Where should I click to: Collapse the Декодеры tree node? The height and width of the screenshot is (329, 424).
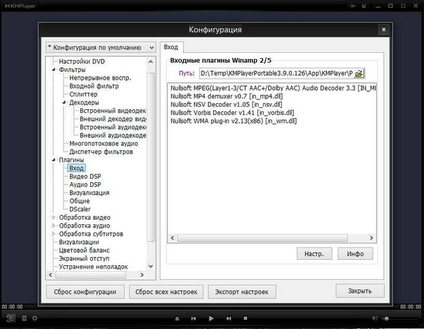point(64,102)
